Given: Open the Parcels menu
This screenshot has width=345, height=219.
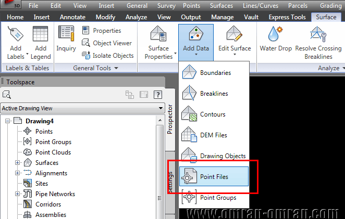Looking at the screenshot, I should click(298, 6).
